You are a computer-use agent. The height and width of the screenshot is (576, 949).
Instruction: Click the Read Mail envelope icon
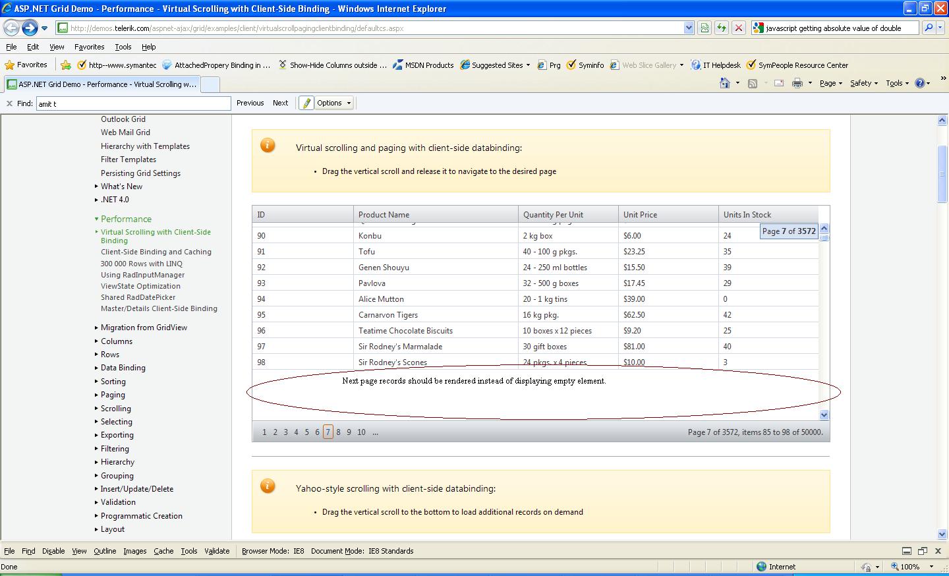(778, 83)
